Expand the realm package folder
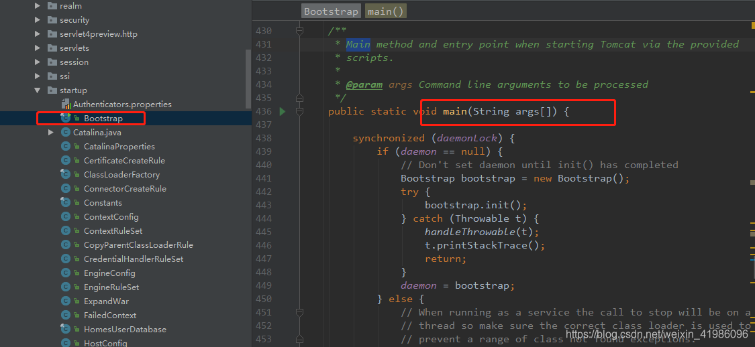 (x=38, y=6)
